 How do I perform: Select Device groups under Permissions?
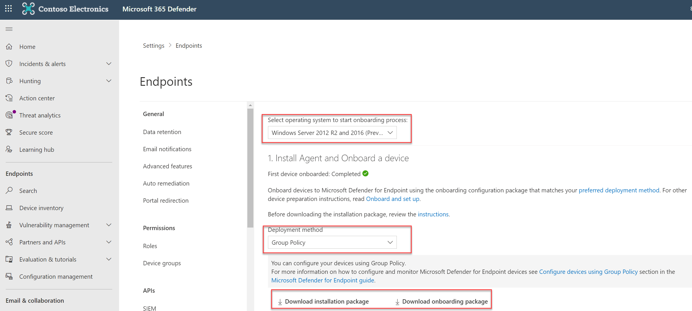[x=162, y=263]
